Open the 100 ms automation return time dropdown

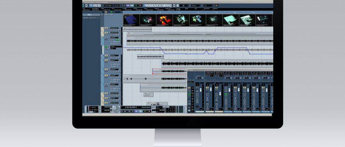117,5
